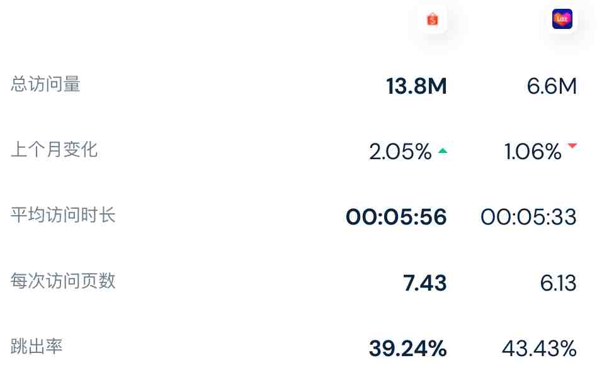Image resolution: width=597 pixels, height=375 pixels.
Task: Click bounce rate value 43.43%
Action: pos(539,349)
